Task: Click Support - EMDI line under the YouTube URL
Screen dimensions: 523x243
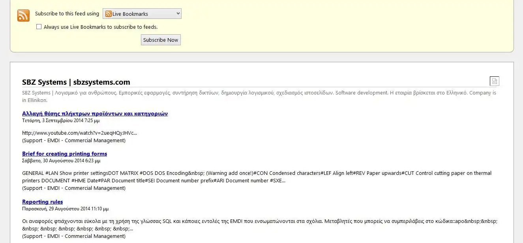Action: pos(74,140)
